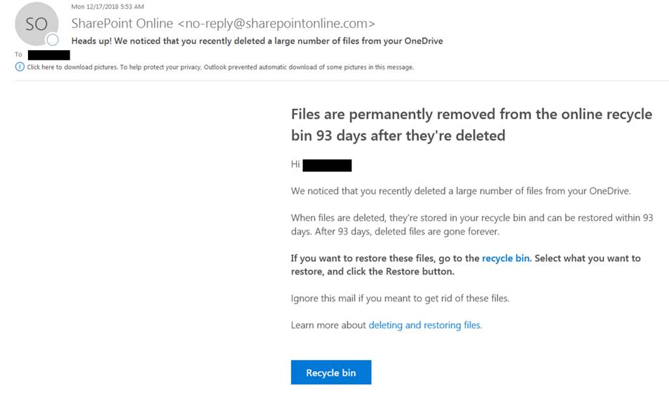Click the We noticed you recently deleted paragraph
The width and height of the screenshot is (669, 407).
point(461,191)
